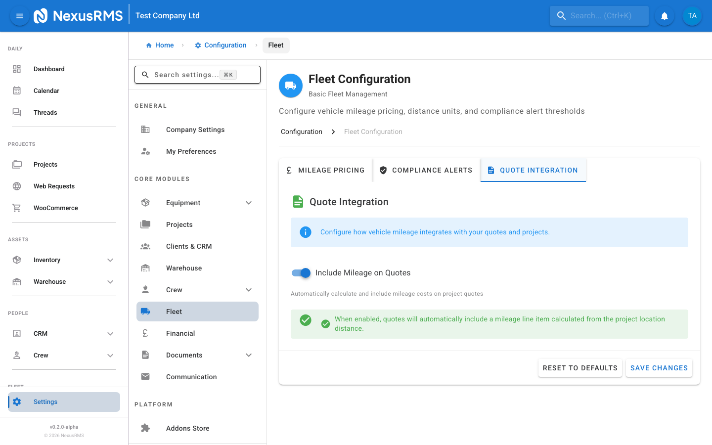Click the Web Requests globe icon

coord(17,186)
